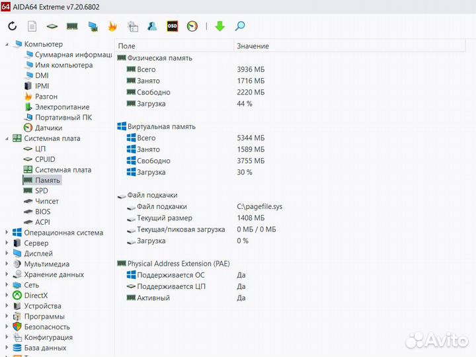Select the Разгон tree item
Image resolution: width=476 pixels, height=357 pixels.
point(41,97)
